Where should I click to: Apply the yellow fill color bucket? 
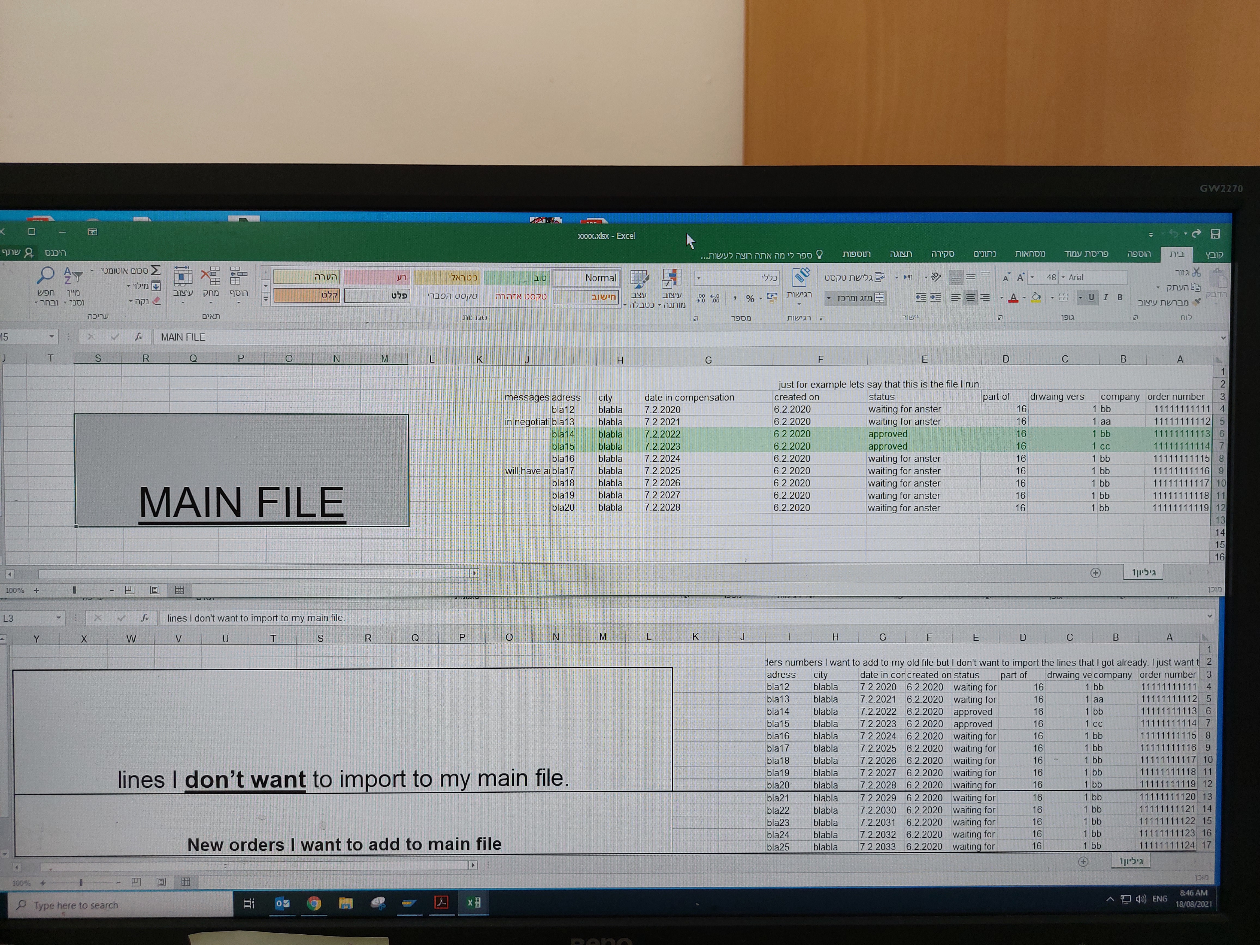(1036, 298)
